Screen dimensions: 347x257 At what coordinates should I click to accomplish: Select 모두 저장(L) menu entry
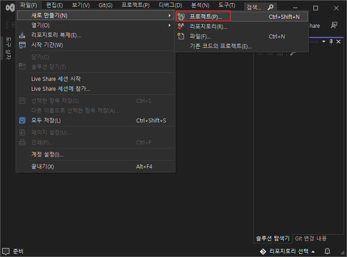pyautogui.click(x=96, y=120)
